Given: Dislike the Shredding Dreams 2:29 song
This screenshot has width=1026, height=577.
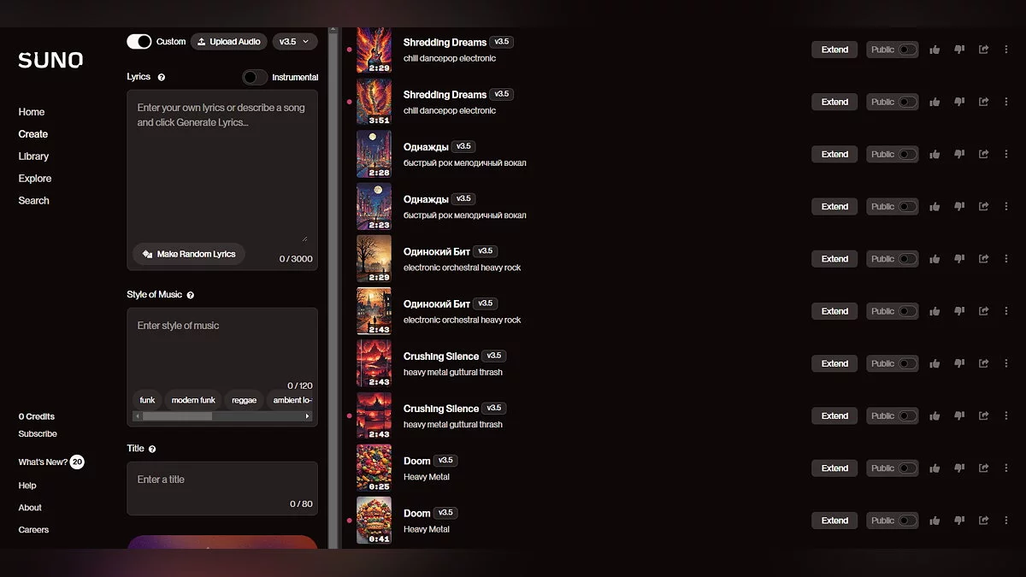Looking at the screenshot, I should 959,50.
